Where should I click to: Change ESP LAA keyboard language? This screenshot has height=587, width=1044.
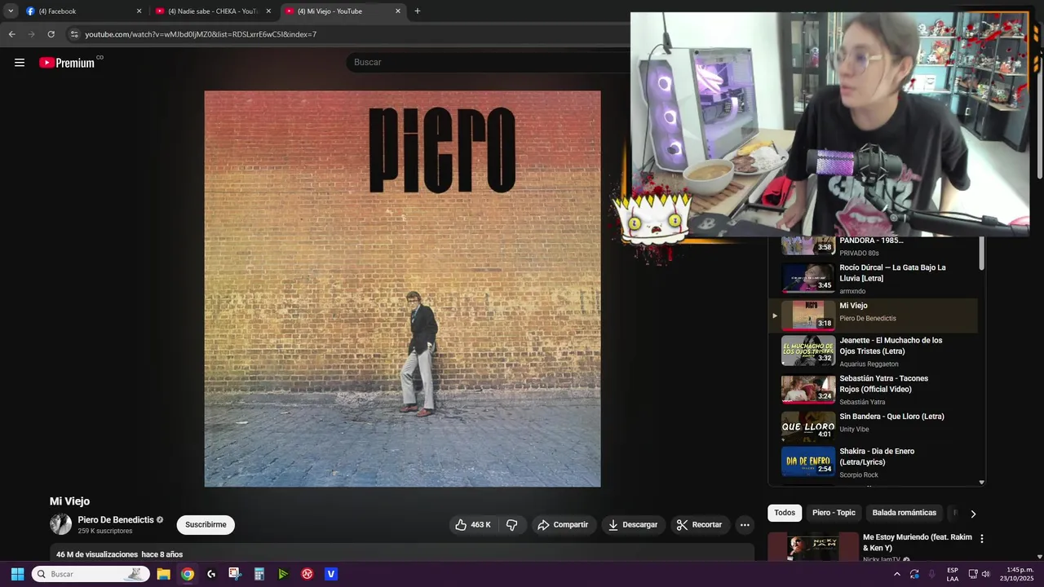(953, 574)
